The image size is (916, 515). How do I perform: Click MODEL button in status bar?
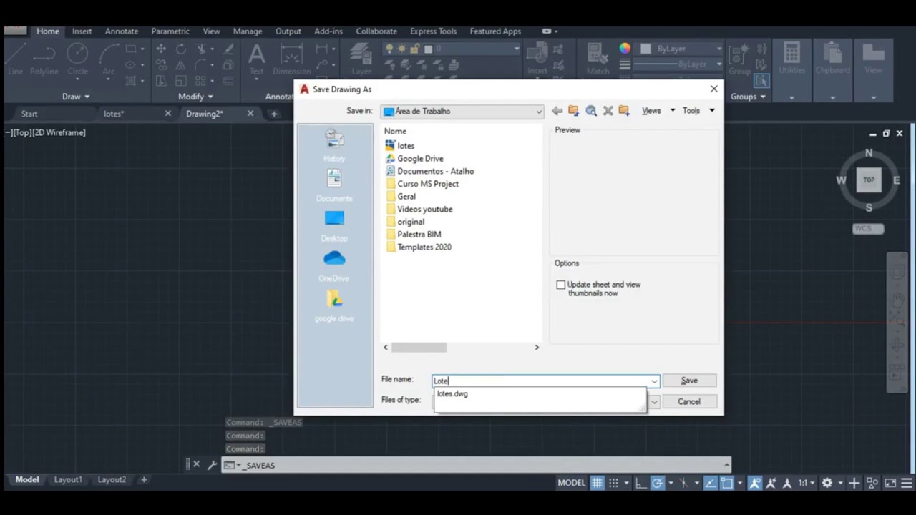click(571, 483)
